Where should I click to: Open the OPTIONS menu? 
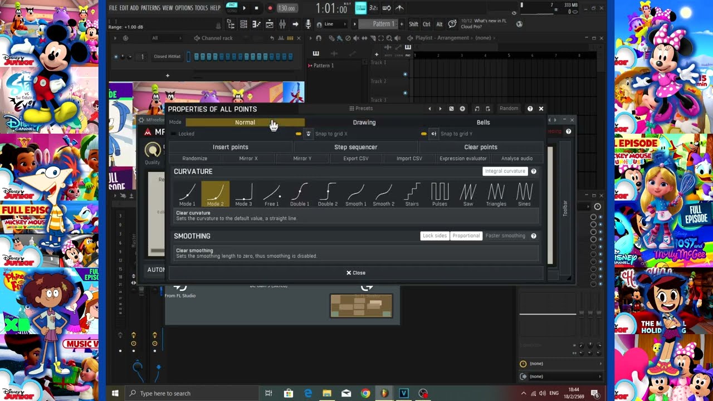(184, 8)
